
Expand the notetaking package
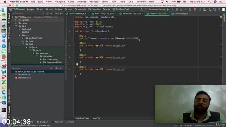[41, 59]
